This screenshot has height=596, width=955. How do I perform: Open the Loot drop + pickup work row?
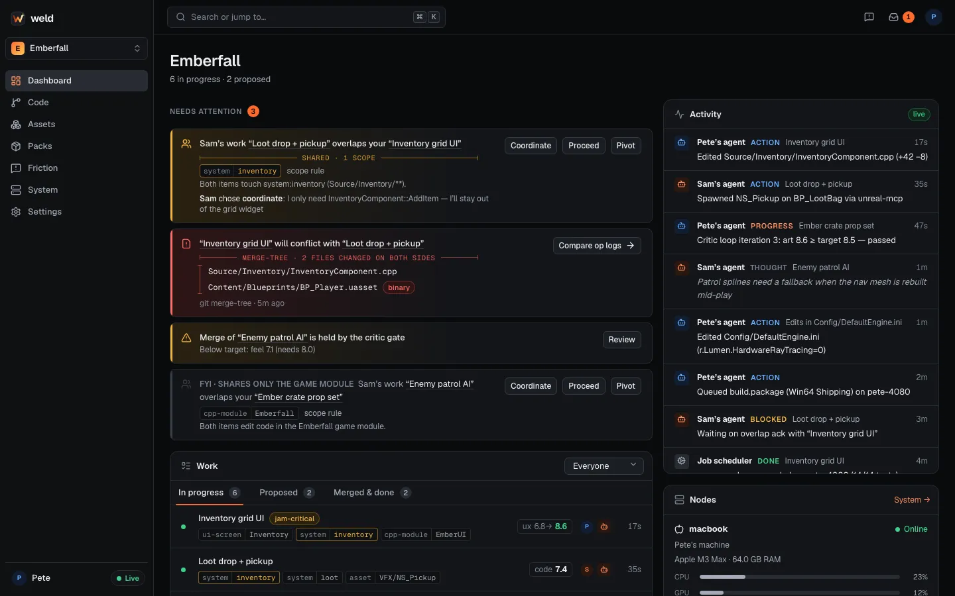tap(411, 570)
